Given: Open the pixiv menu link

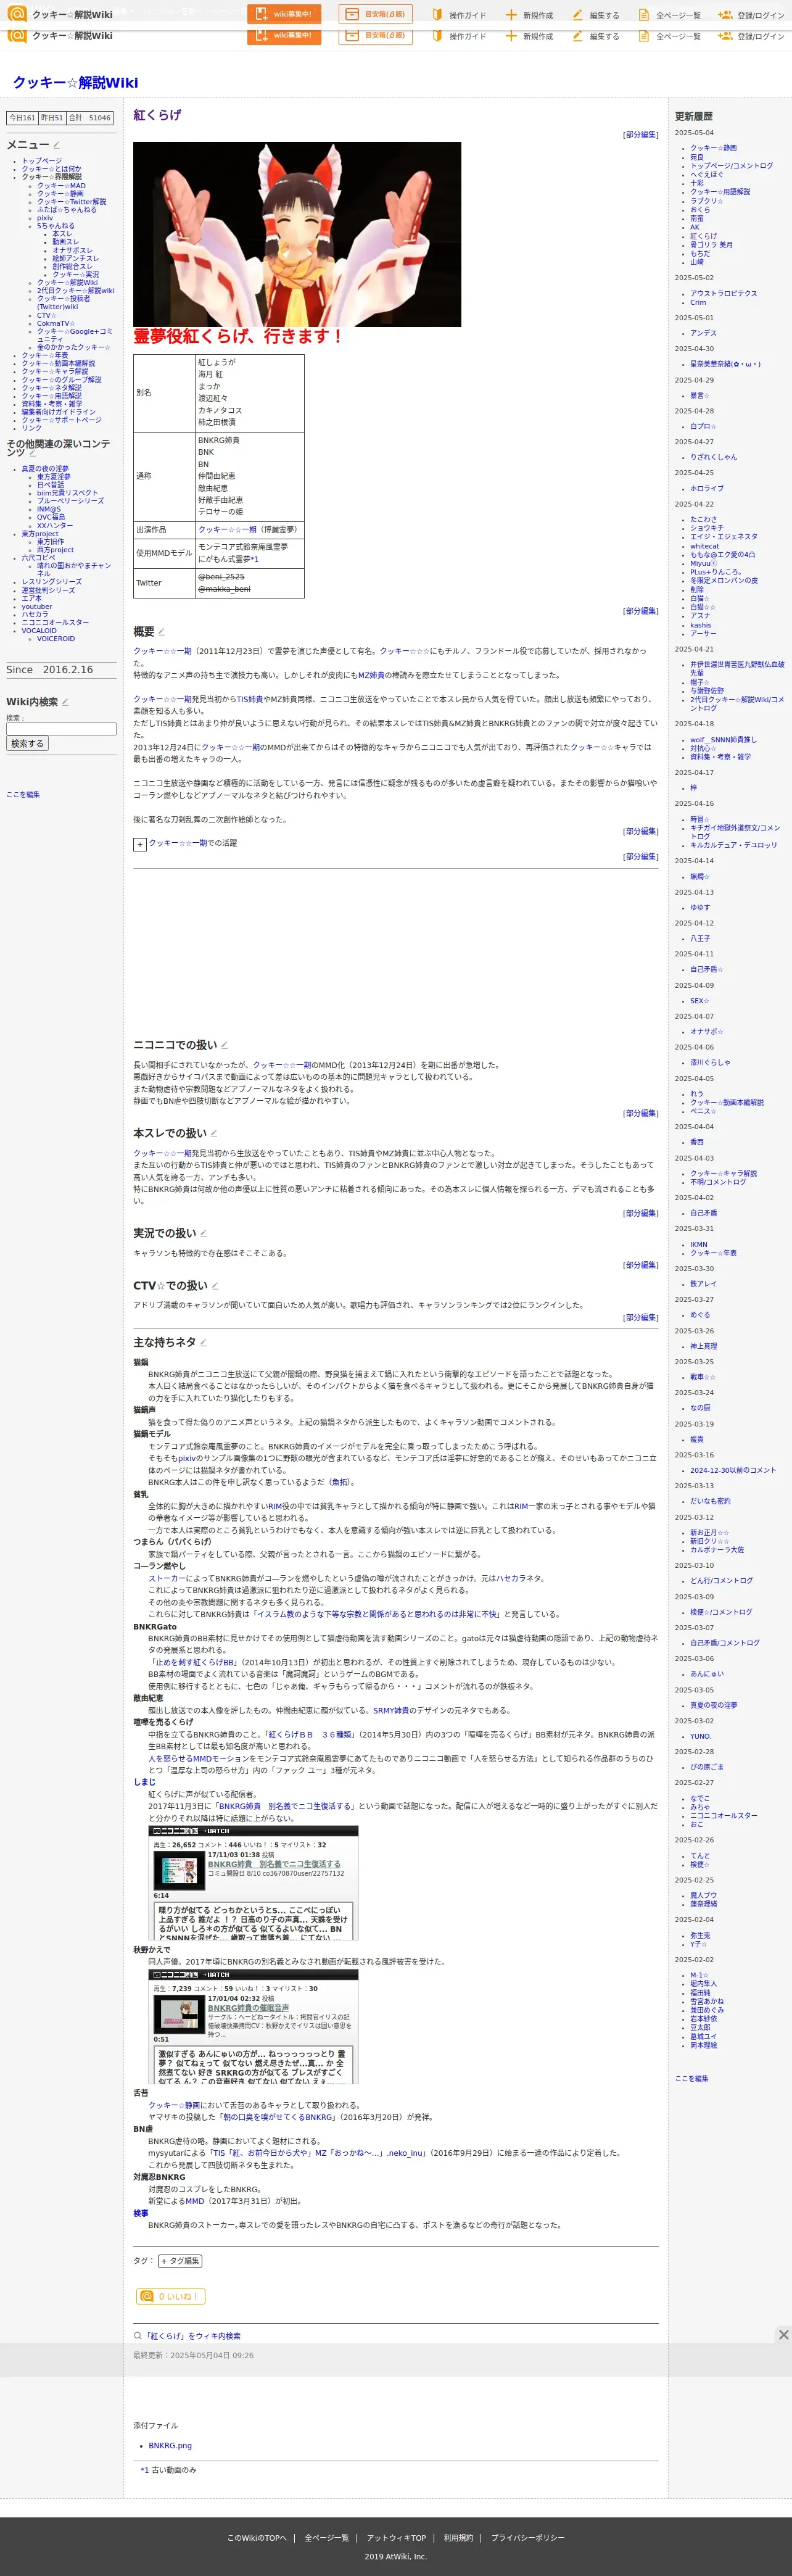Looking at the screenshot, I should (45, 218).
